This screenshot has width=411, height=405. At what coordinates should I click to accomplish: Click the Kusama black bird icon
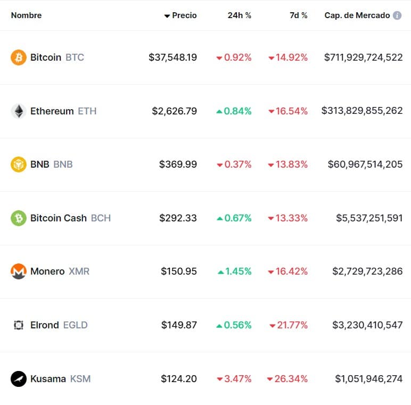pyautogui.click(x=18, y=379)
